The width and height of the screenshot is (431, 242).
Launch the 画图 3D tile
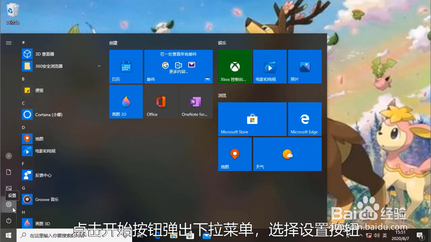[x=125, y=101]
